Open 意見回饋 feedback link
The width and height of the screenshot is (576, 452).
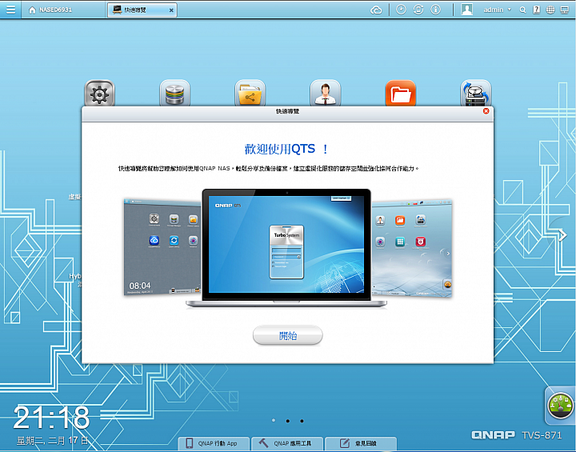tap(361, 443)
